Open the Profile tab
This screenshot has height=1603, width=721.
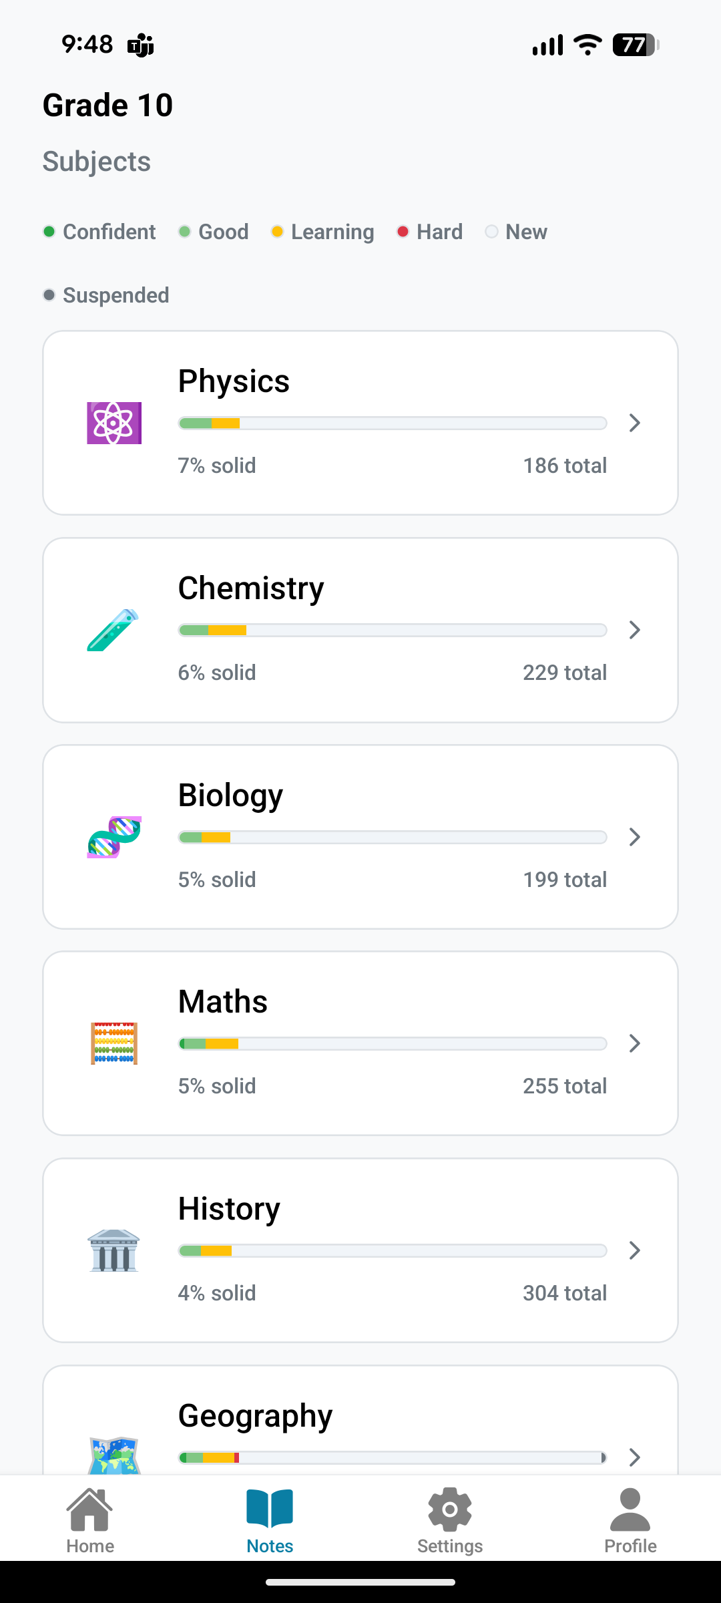point(630,1521)
